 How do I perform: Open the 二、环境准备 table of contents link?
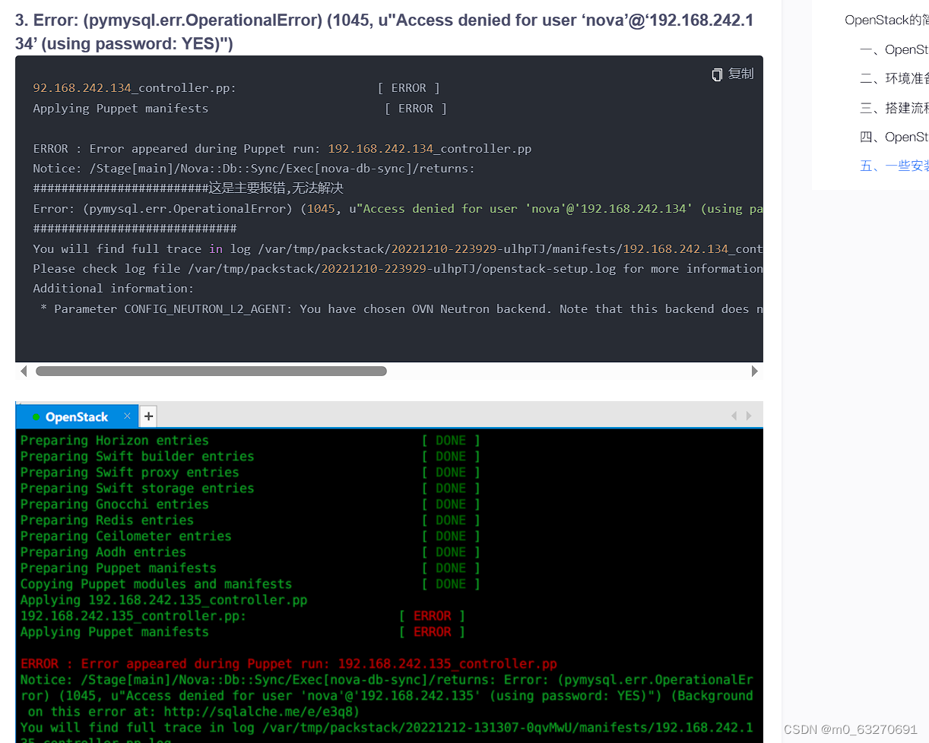tap(894, 78)
